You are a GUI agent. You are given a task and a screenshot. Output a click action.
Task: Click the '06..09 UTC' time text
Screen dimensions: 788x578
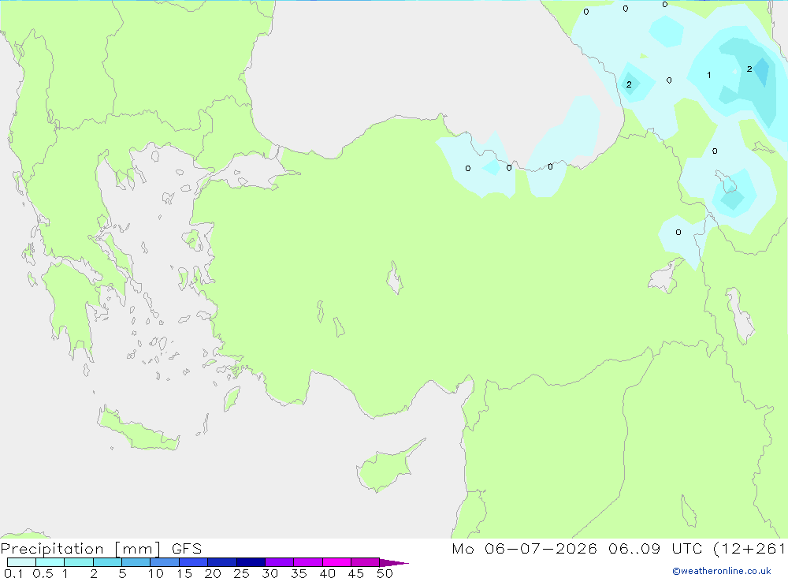click(x=655, y=549)
